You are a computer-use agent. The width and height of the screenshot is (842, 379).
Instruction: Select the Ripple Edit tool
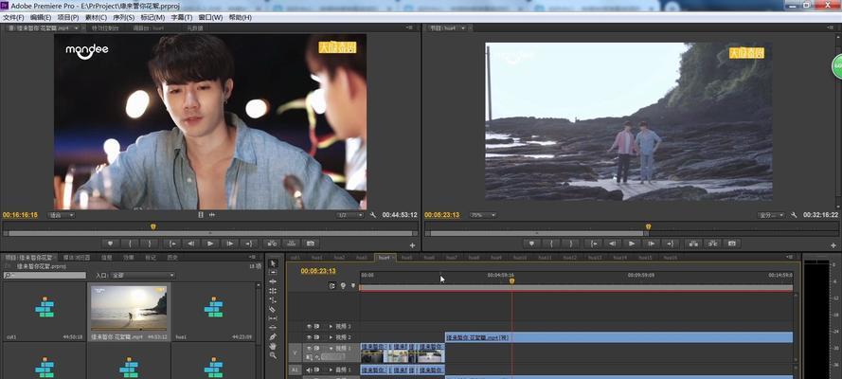click(273, 281)
